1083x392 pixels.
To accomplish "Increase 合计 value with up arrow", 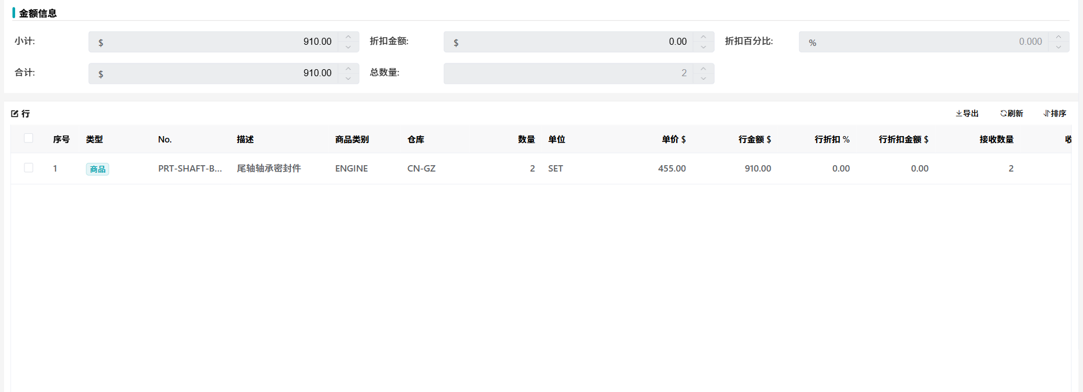I will 349,69.
